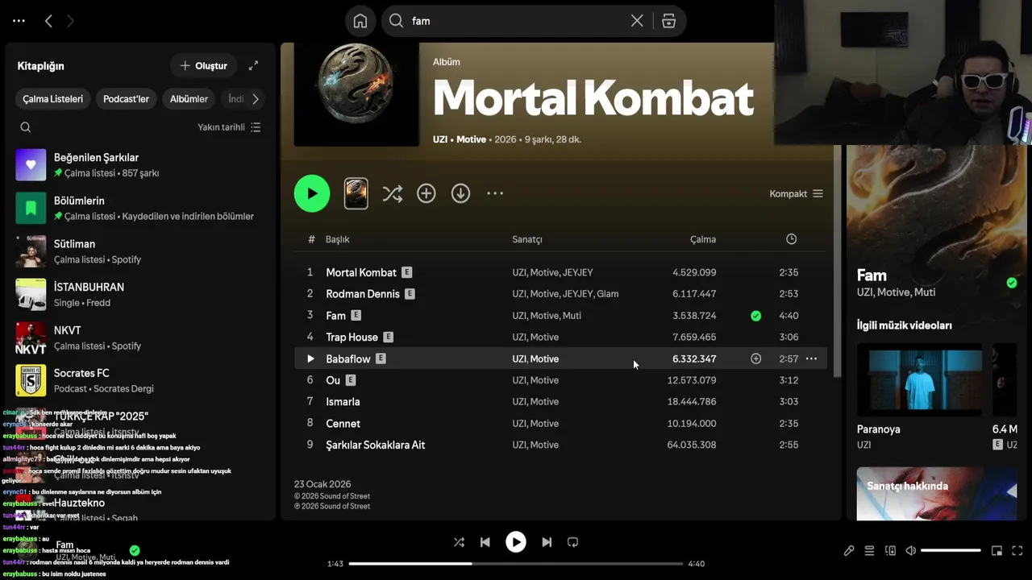Add Babaflow to liked songs
The image size is (1032, 580).
pyautogui.click(x=755, y=358)
